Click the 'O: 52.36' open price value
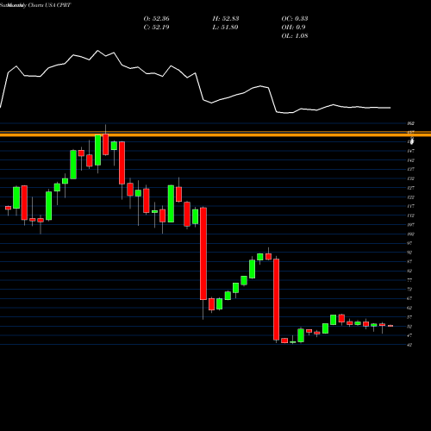This screenshot has width=431, height=431. 156,19
